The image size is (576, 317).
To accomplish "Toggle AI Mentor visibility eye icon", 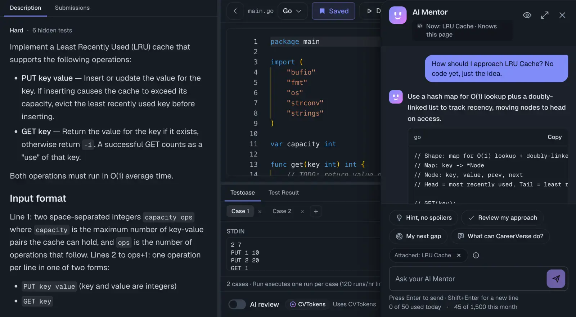I will pyautogui.click(x=527, y=15).
